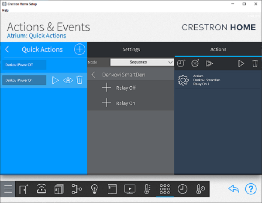Open the Help menu
Viewport: 262px width, 203px height.
tap(5, 10)
